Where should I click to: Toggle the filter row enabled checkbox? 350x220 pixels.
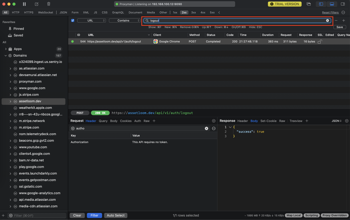pyautogui.click(x=73, y=20)
